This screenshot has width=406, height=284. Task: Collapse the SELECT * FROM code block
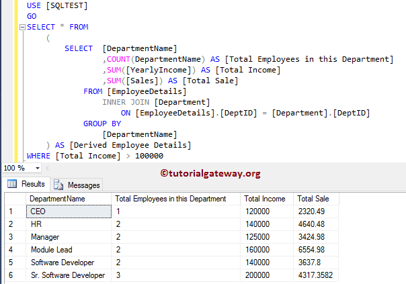(22, 28)
